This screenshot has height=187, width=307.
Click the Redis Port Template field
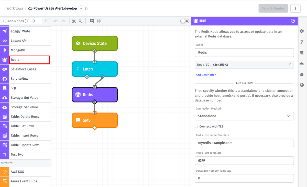coord(244,161)
